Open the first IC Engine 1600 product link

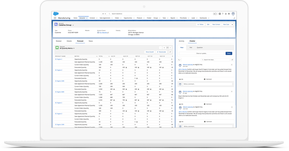point(60,92)
